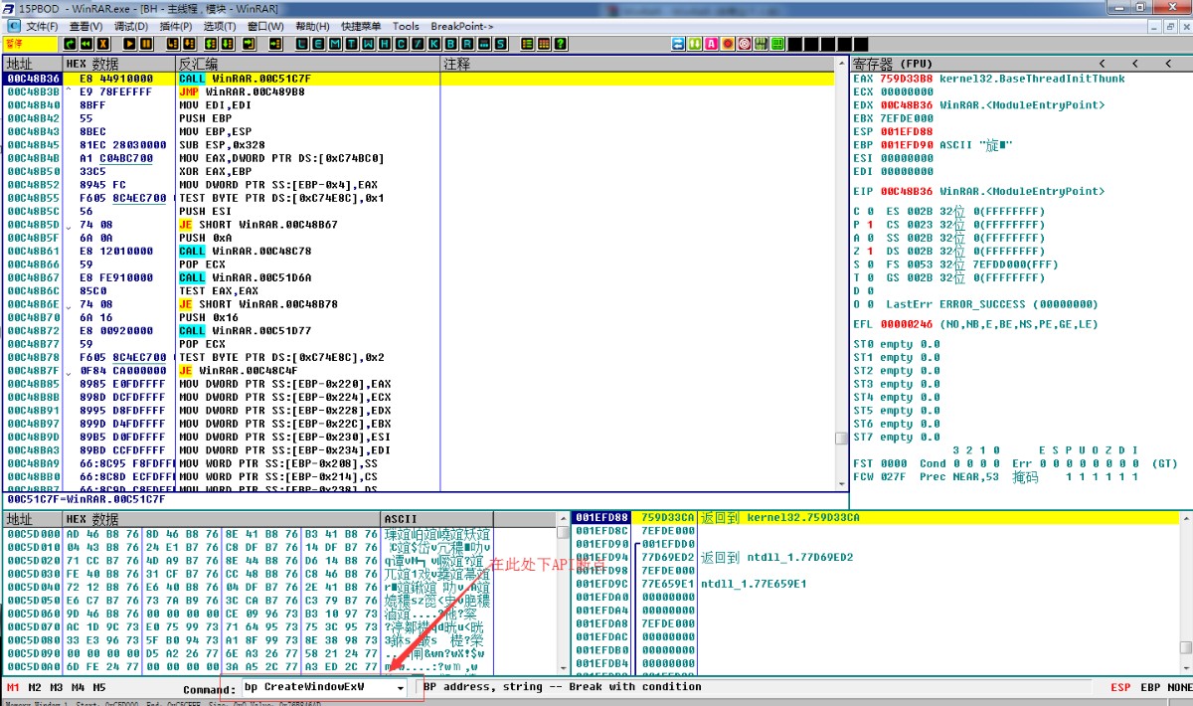The width and height of the screenshot is (1193, 706).
Task: Click the Run program play icon
Action: click(129, 44)
